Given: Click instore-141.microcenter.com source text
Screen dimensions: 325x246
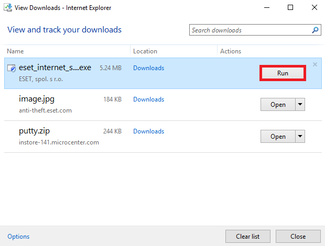Looking at the screenshot, I should click(59, 142).
